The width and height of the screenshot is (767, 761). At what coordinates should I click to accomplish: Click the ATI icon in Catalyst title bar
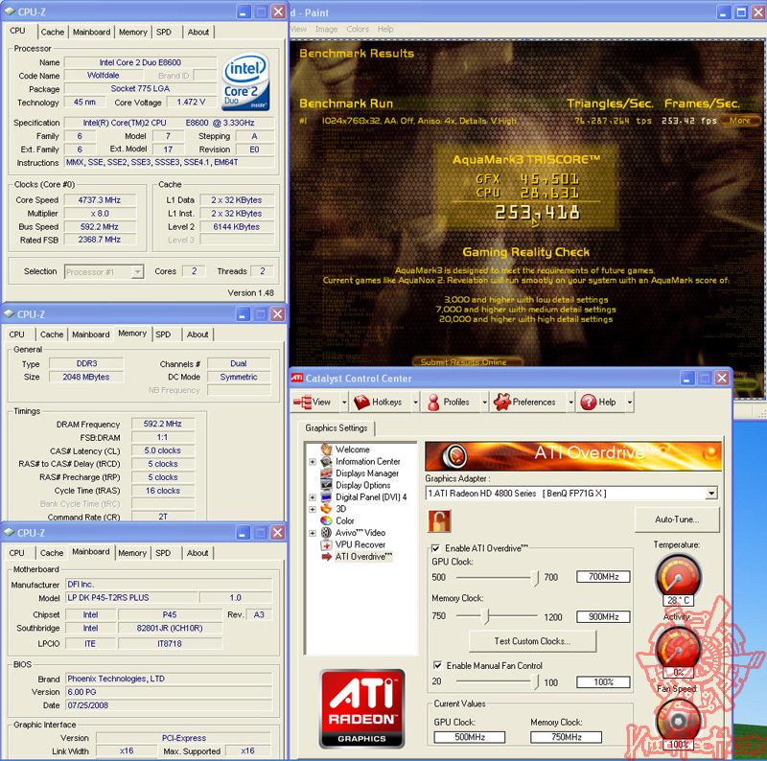click(297, 378)
